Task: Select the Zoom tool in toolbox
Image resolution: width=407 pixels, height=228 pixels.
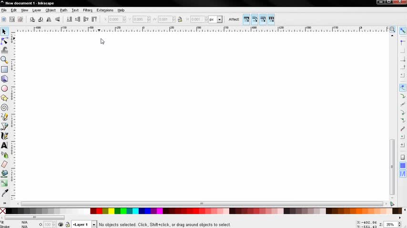Action: pos(4,60)
